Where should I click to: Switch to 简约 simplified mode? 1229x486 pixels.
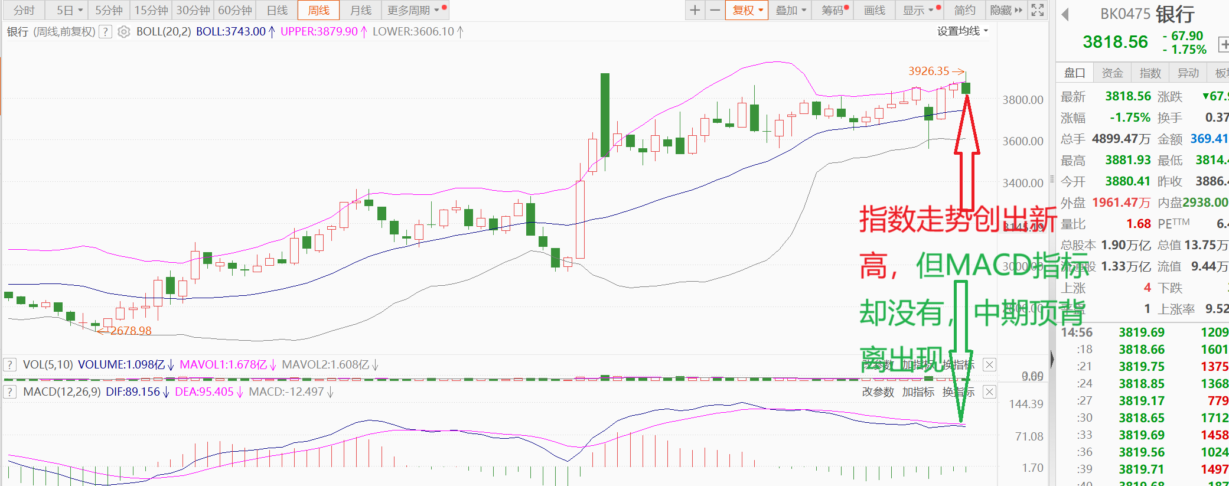[964, 10]
